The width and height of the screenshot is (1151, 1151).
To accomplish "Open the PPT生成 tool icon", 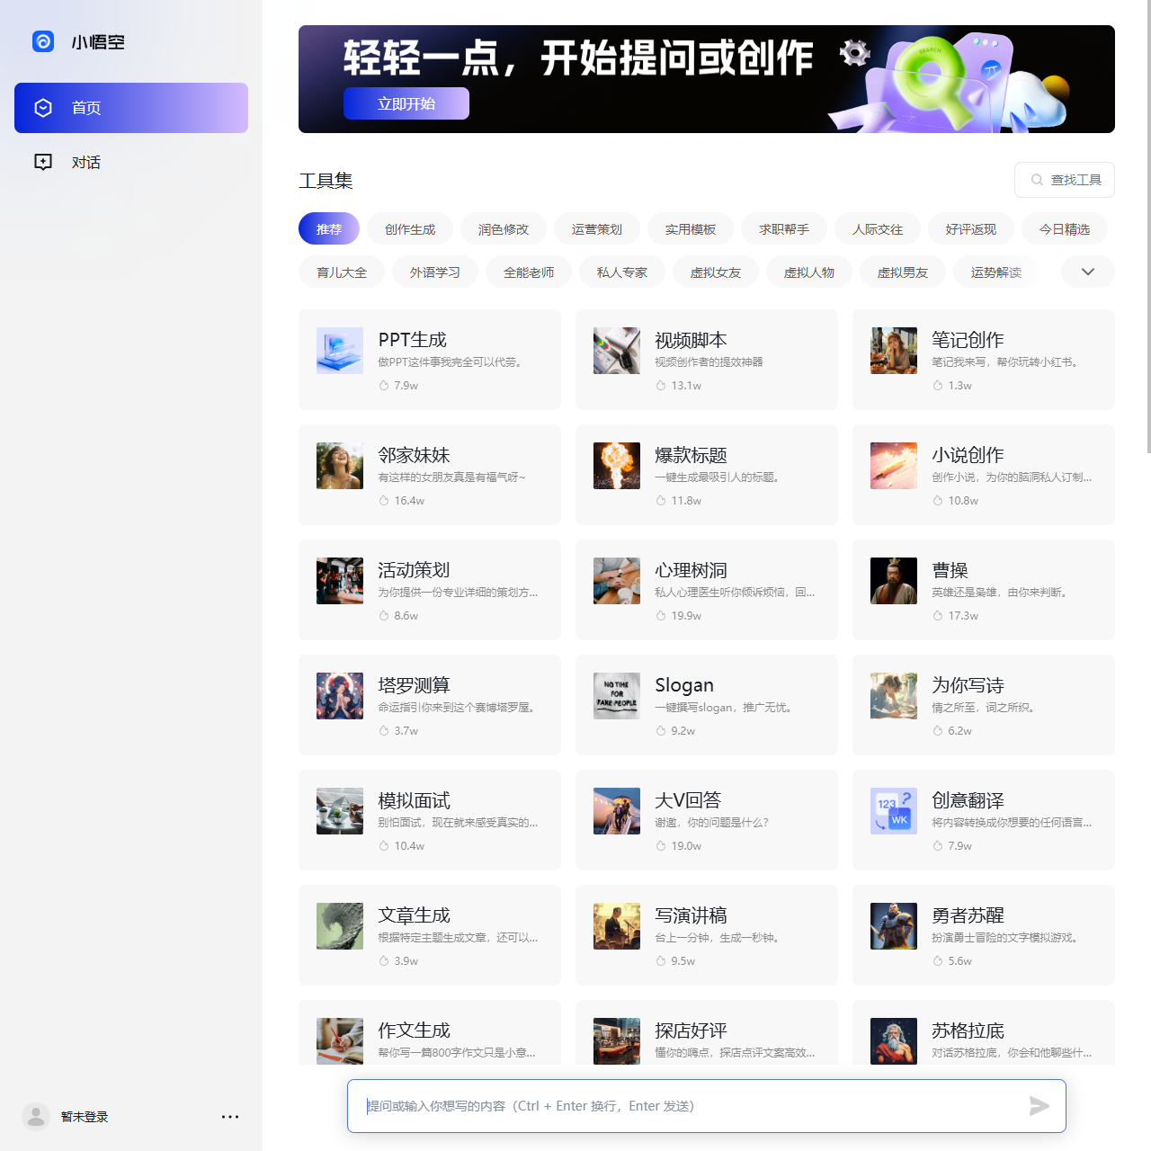I will (340, 351).
